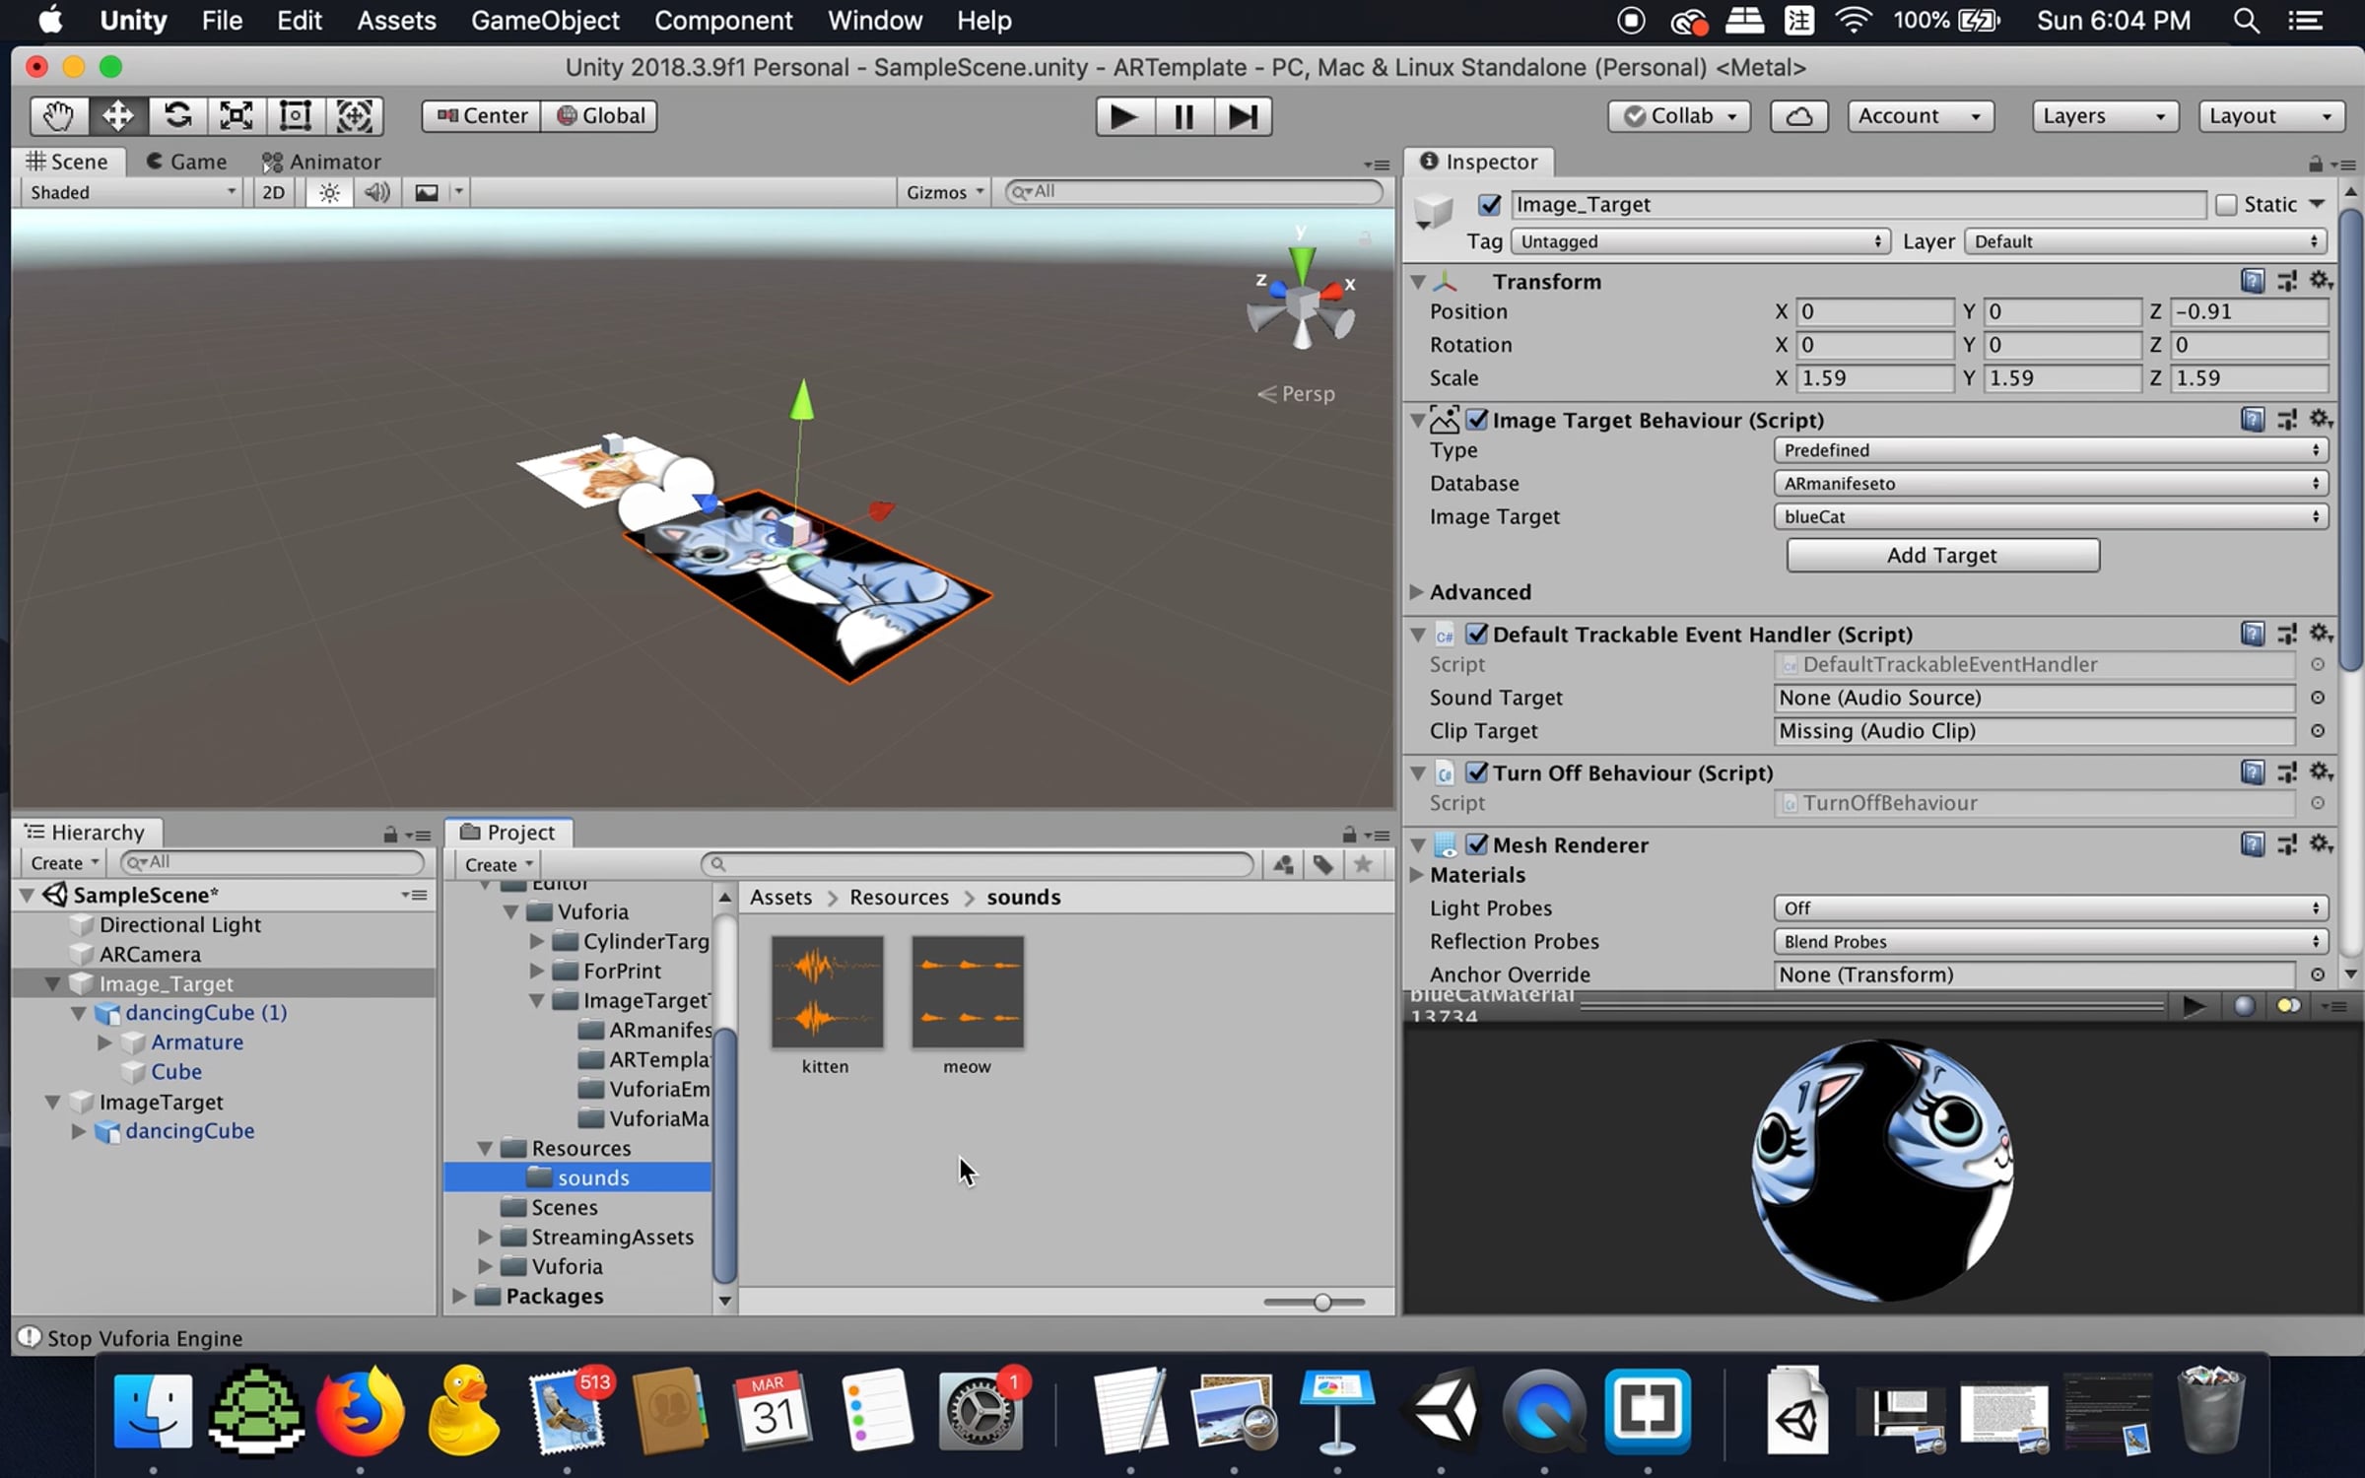Adjust the project thumbnail size slider
This screenshot has height=1478, width=2365.
[x=1321, y=1303]
